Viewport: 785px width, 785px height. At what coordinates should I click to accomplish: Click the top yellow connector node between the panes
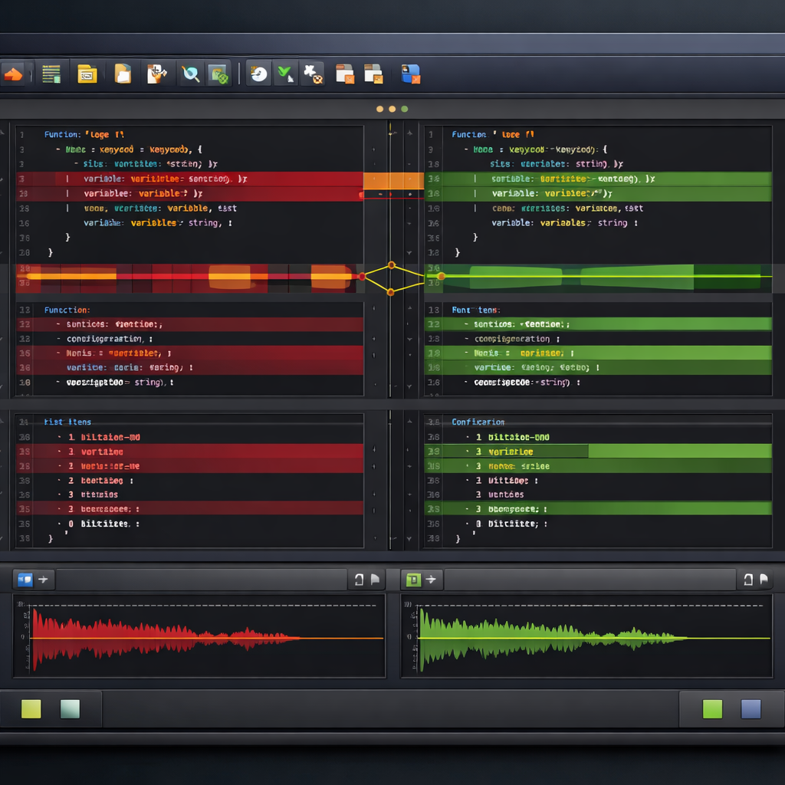coord(392,265)
